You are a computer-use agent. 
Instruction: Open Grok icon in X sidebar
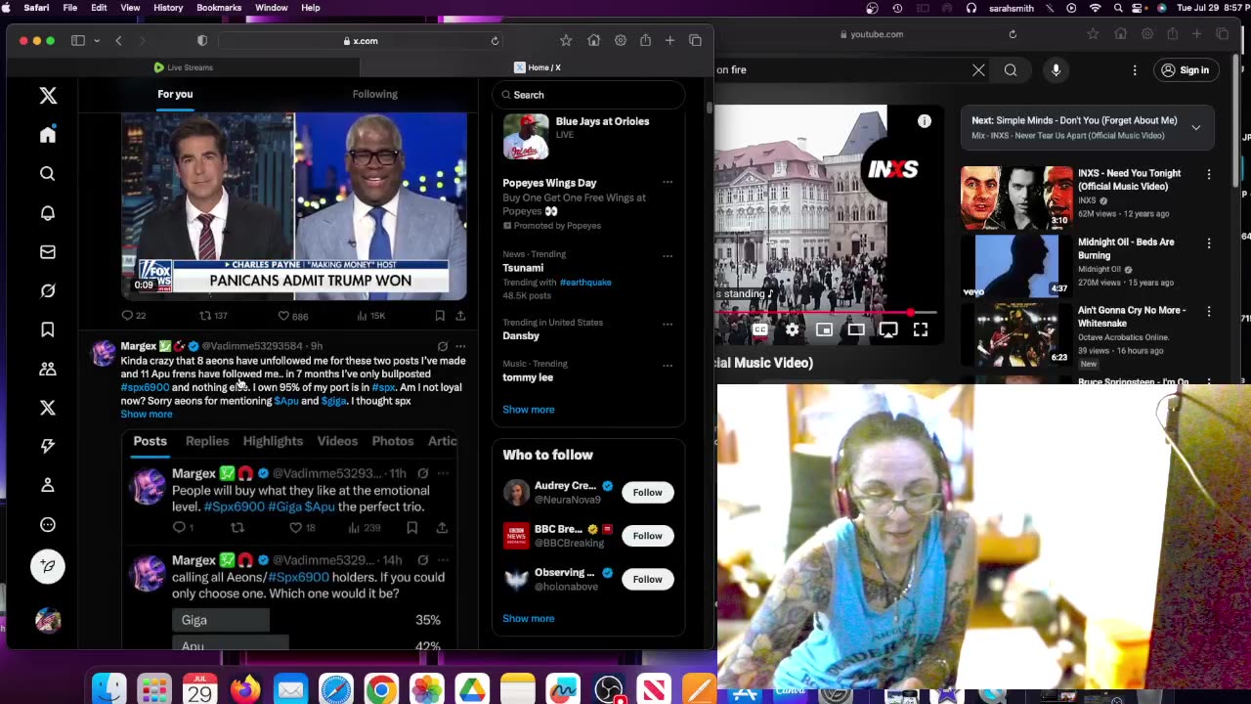click(x=48, y=290)
